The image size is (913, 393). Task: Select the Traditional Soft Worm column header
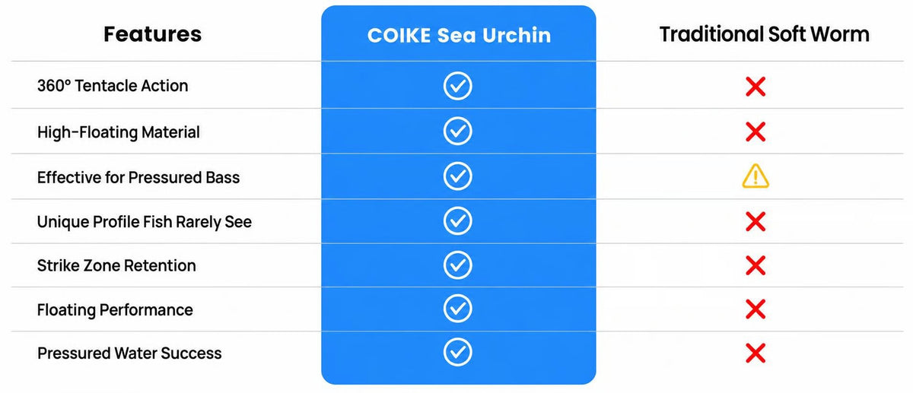(764, 34)
